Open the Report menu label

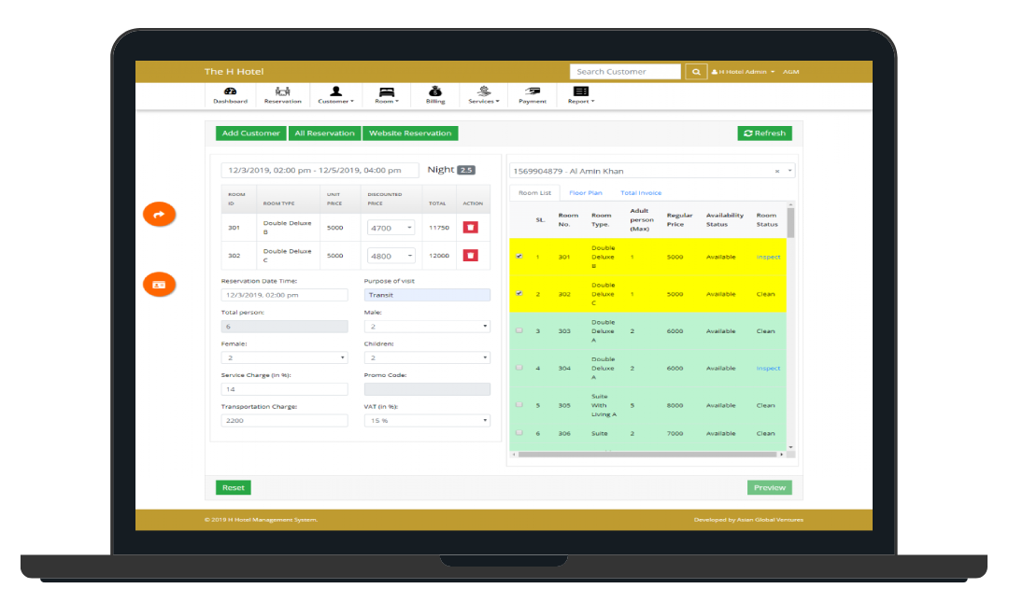581,101
